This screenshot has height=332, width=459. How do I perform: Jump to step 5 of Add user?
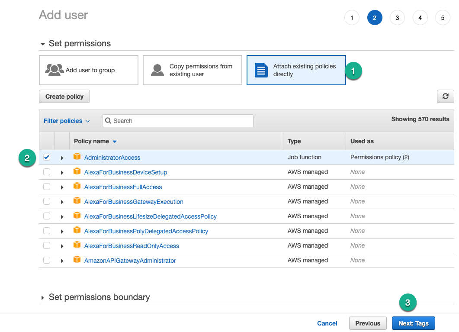[443, 18]
